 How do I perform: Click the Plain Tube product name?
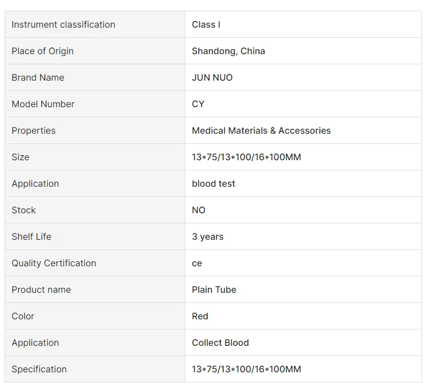[214, 289]
